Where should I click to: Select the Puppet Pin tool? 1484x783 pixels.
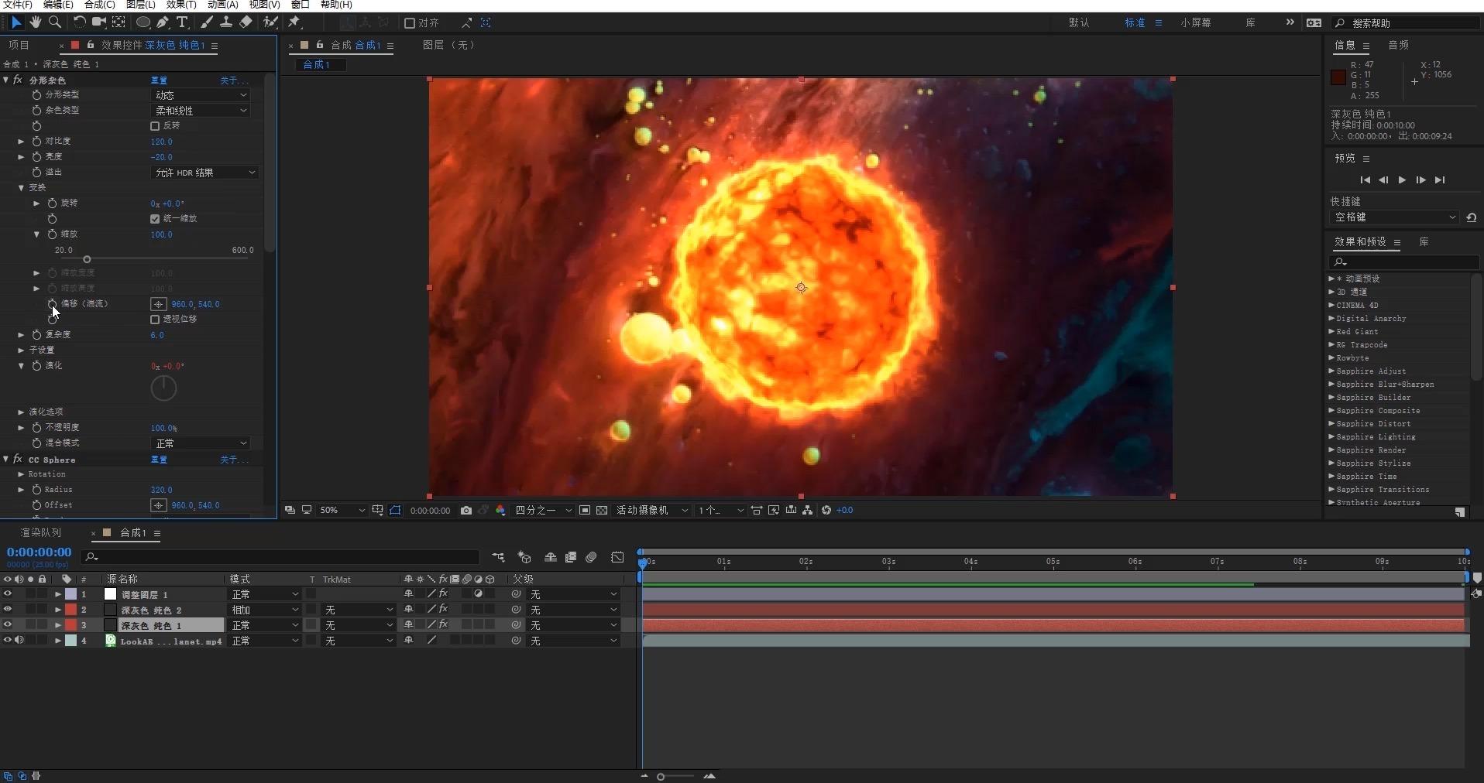click(294, 22)
